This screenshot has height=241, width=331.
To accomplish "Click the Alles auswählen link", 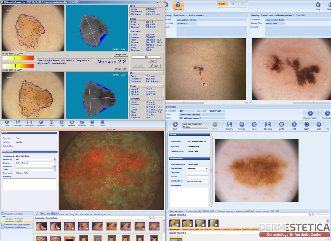I will coord(40,218).
